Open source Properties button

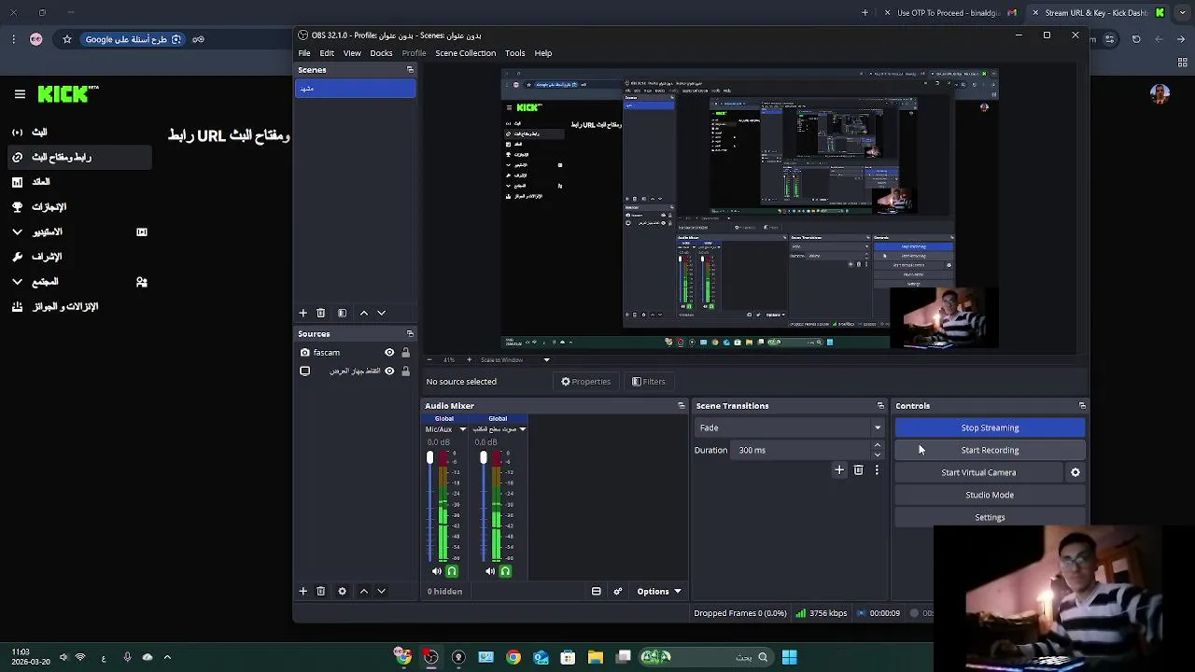click(x=585, y=382)
